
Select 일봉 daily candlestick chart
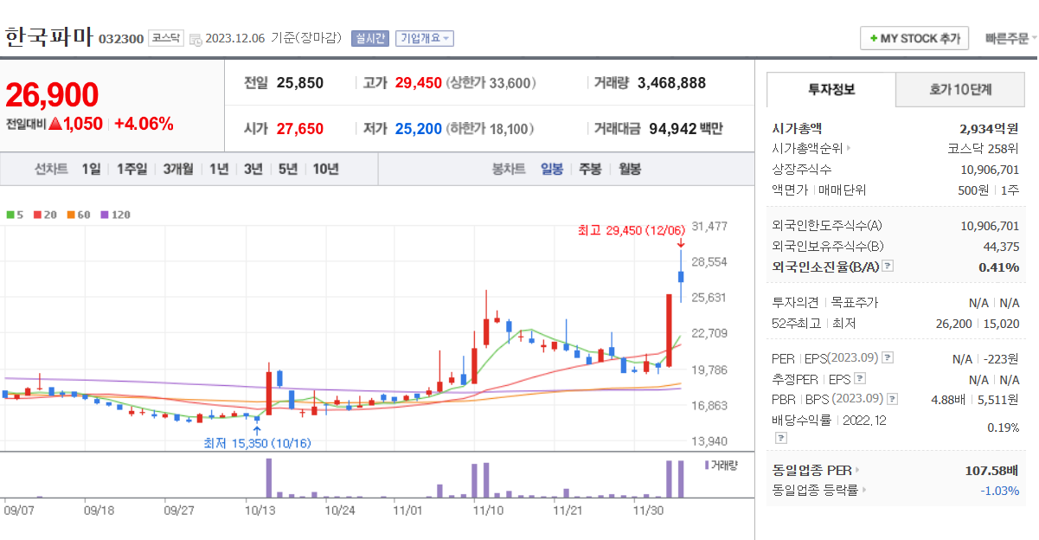coord(552,169)
